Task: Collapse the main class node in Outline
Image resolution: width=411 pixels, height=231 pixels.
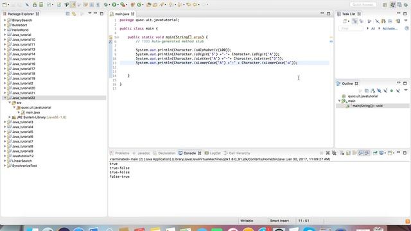Action: pyautogui.click(x=339, y=101)
